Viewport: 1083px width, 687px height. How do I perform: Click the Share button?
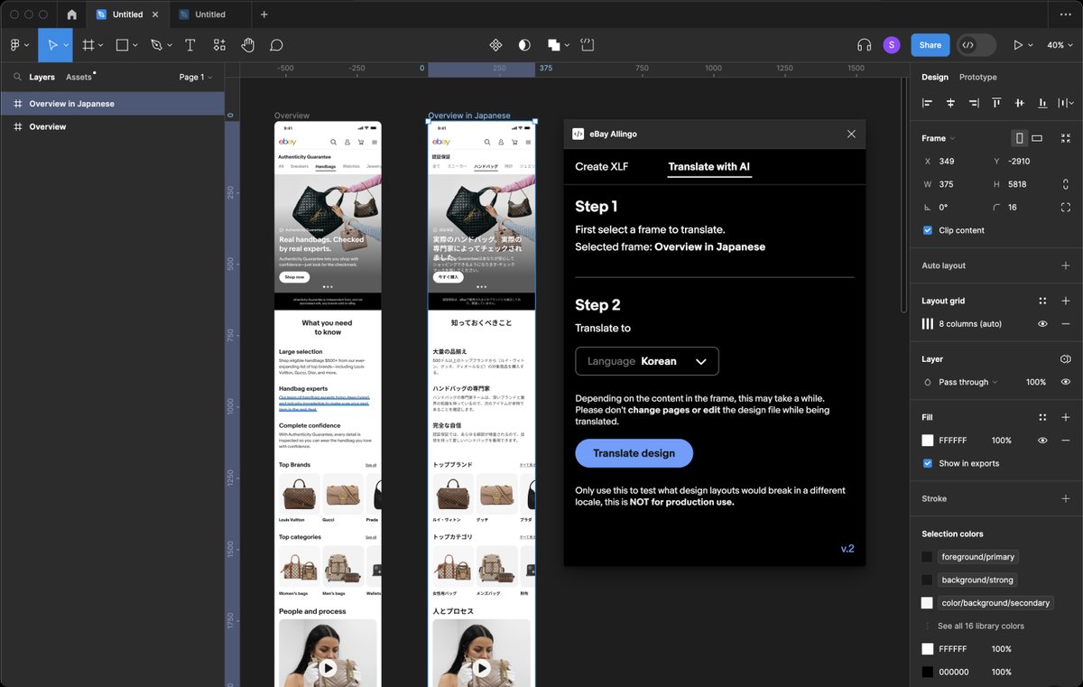[x=930, y=45]
